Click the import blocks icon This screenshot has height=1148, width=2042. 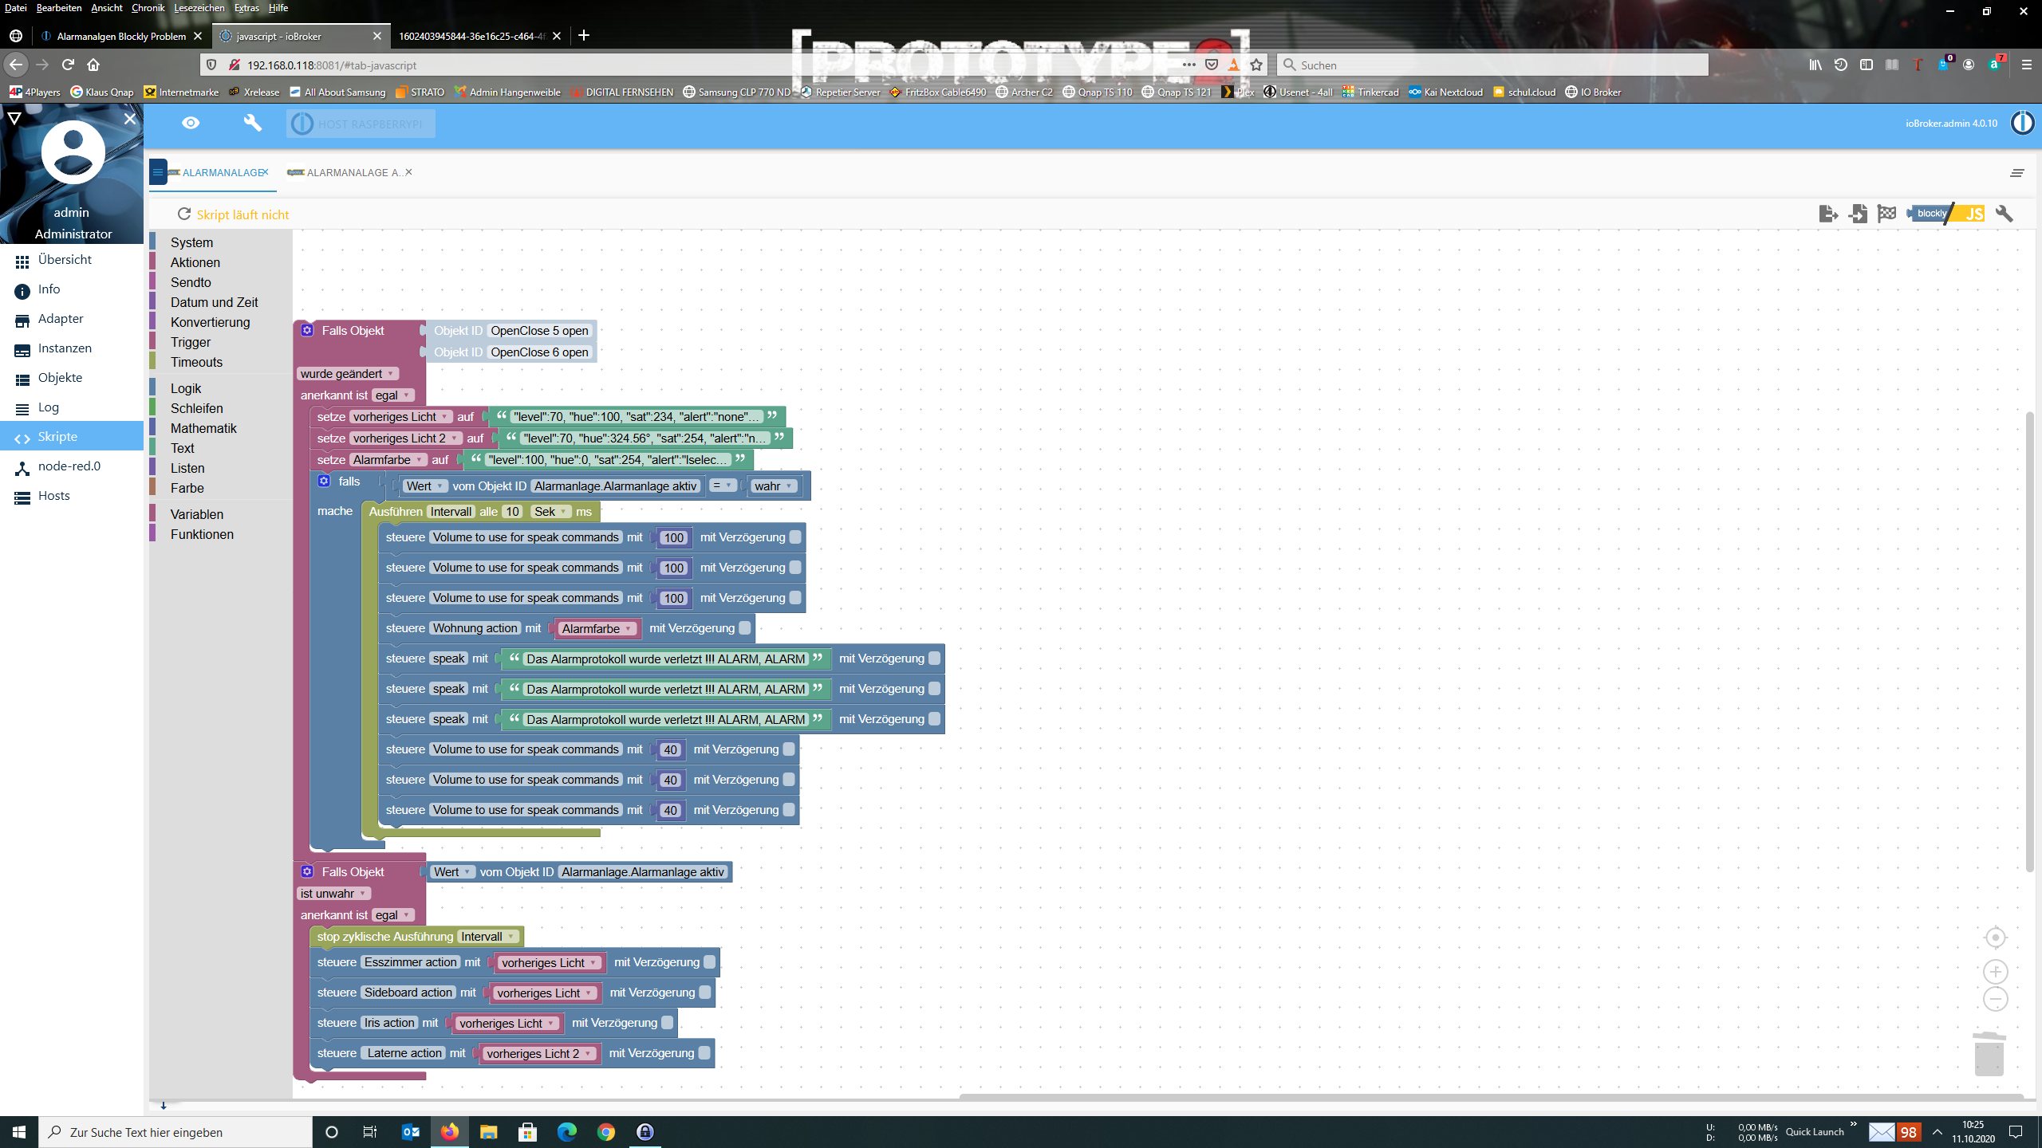point(1858,214)
